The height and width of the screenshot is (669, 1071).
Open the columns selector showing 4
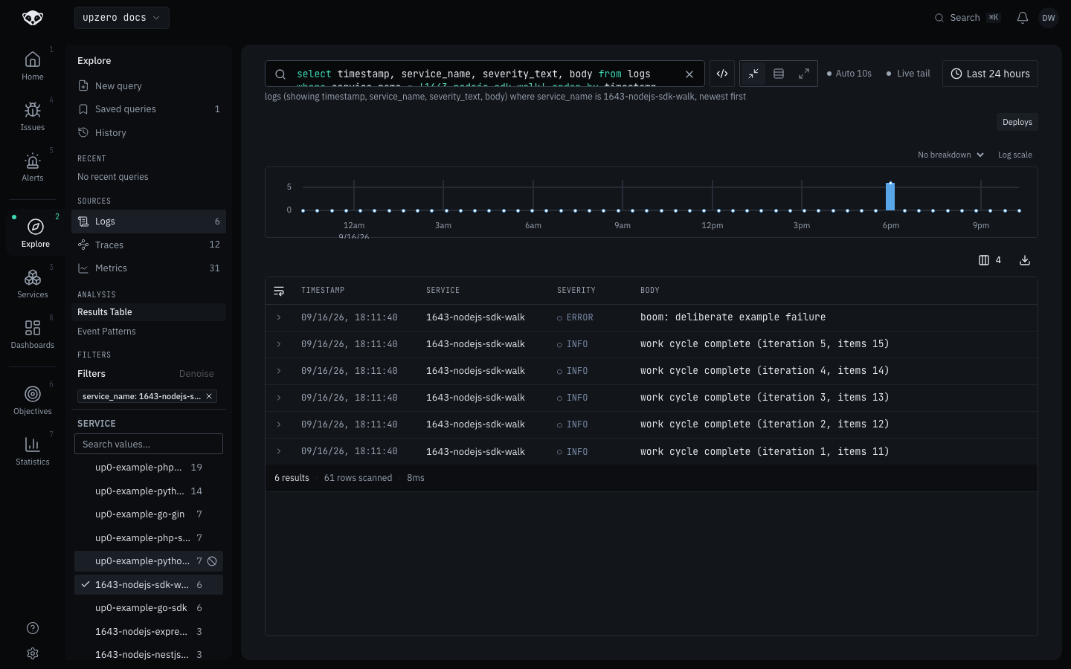[990, 260]
